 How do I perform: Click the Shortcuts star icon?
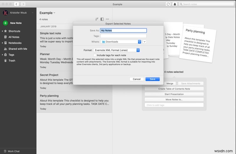[x=5, y=31]
